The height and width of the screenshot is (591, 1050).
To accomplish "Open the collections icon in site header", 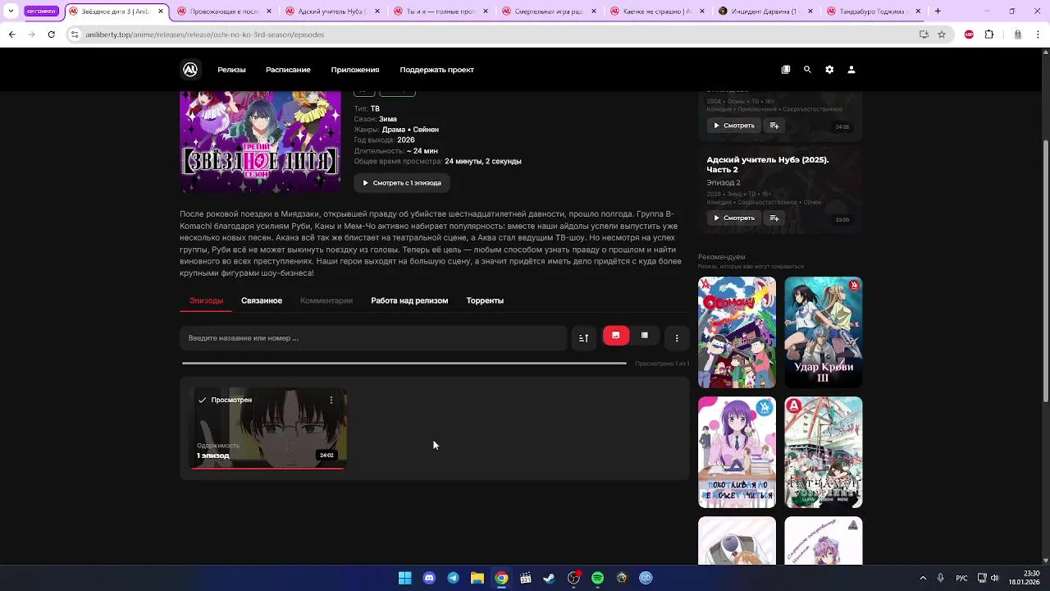I will pos(786,70).
